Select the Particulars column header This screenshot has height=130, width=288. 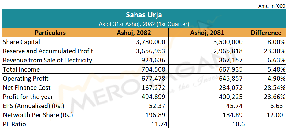click(50, 33)
